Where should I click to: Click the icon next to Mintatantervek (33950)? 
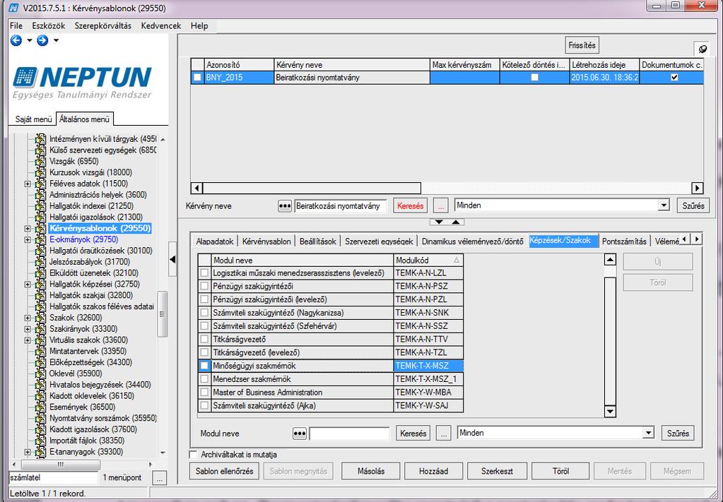[40, 351]
